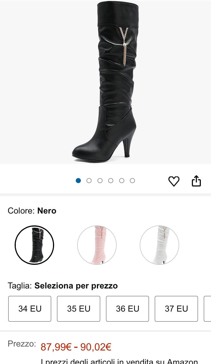Screen dimensions: 211x364
Task: Select the fourth image indicator dot
Action: point(111,181)
